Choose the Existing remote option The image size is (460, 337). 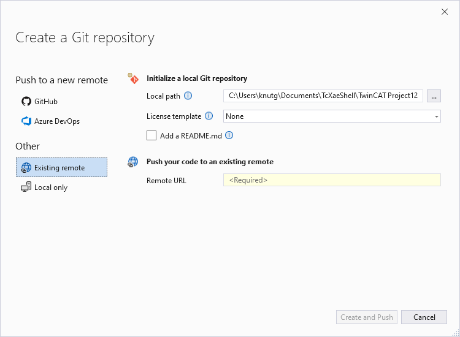(x=61, y=167)
